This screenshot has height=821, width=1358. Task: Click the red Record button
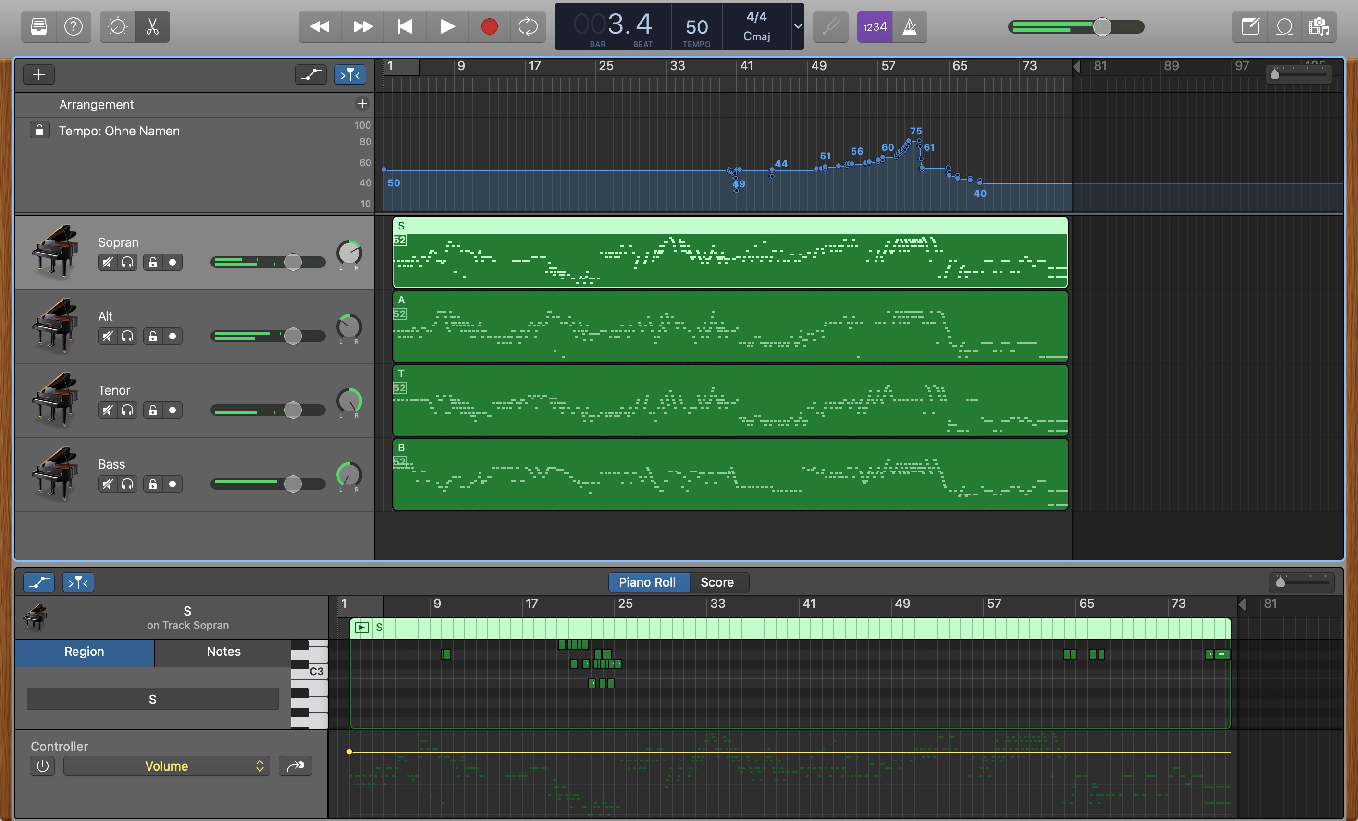[489, 26]
